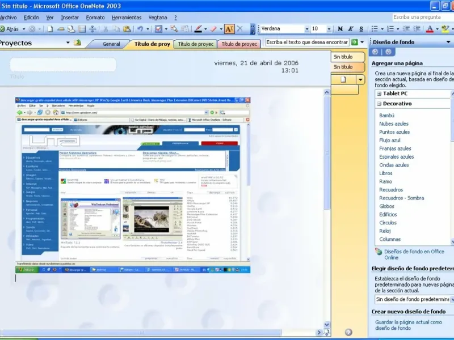Viewport: 454px width, 340px height.
Task: Click the paste clipboard icon
Action: [127, 29]
